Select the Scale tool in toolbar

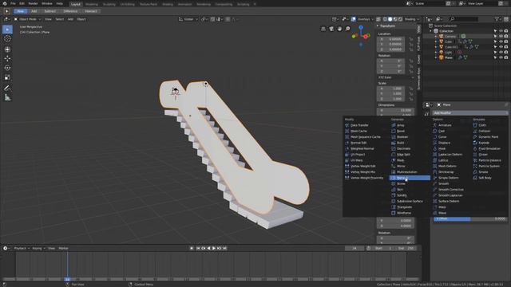coord(7,77)
